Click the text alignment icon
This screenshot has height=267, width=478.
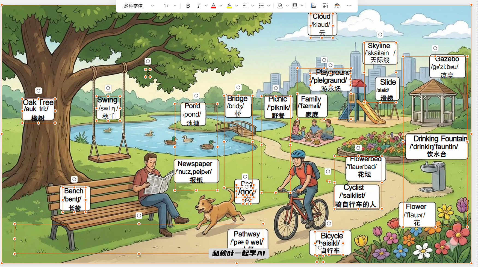point(245,6)
